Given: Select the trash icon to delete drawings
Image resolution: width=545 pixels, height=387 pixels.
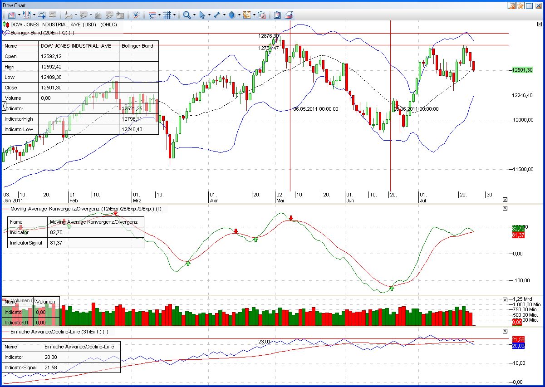Looking at the screenshot, I should tap(262, 15).
